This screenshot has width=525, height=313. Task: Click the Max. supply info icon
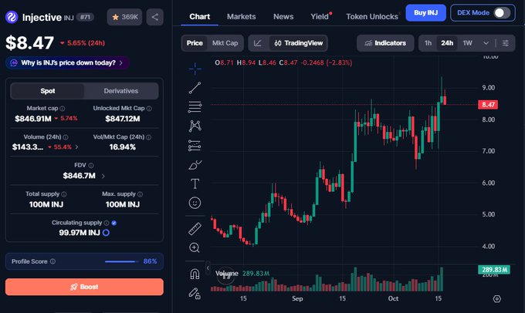coord(140,194)
